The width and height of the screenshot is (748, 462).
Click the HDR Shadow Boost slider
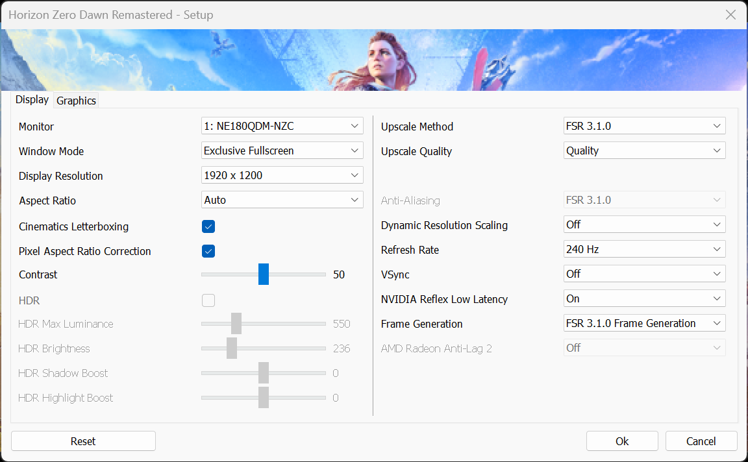pyautogui.click(x=264, y=373)
